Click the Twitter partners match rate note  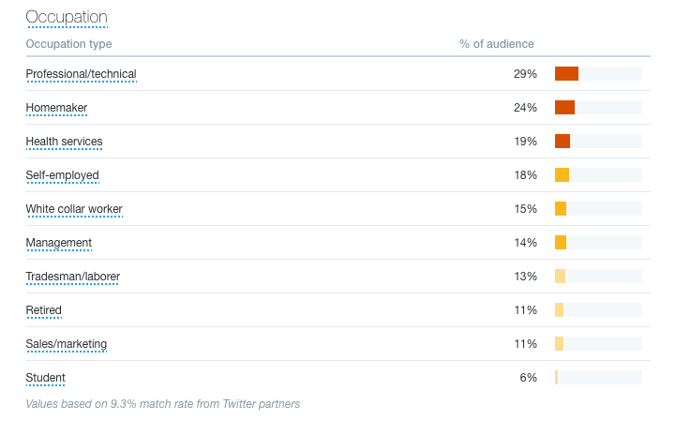[162, 404]
